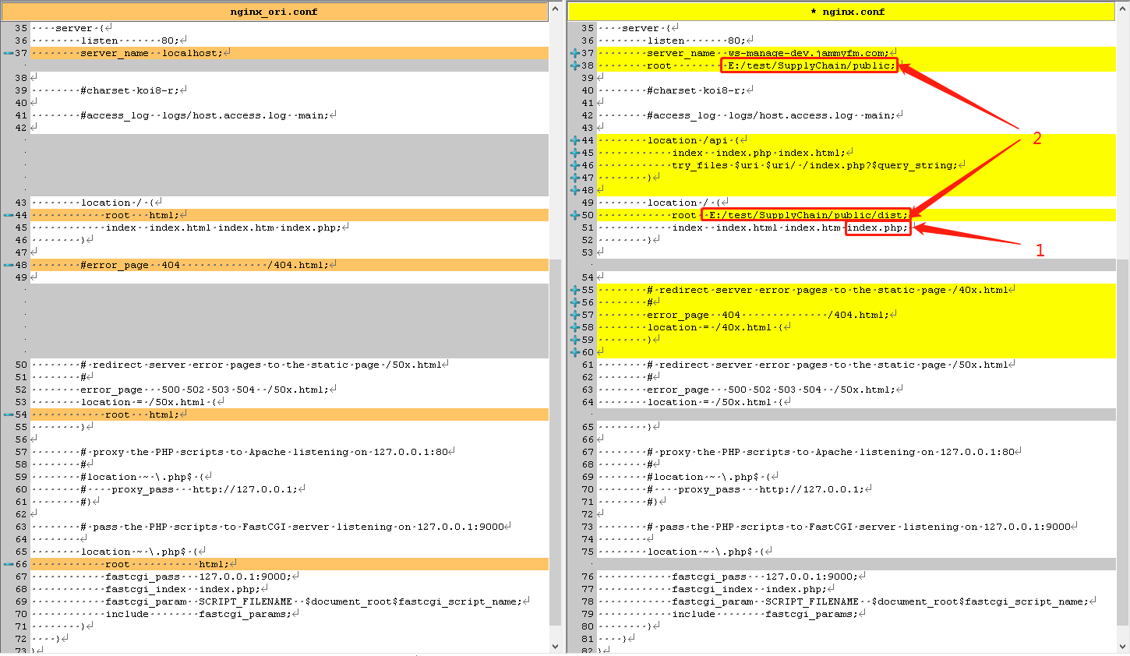The width and height of the screenshot is (1130, 656).
Task: Click the minus marker at left line 66
Action: (9, 564)
